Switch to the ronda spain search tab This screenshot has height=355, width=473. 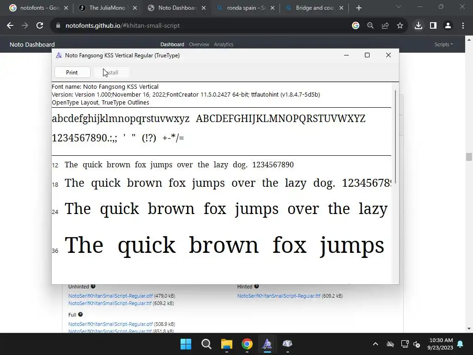click(247, 8)
